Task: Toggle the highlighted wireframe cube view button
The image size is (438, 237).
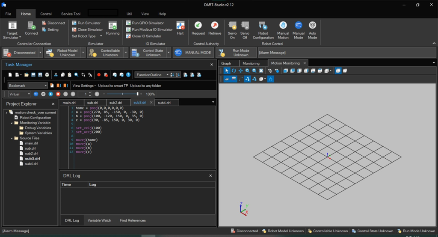Action: pos(338,71)
